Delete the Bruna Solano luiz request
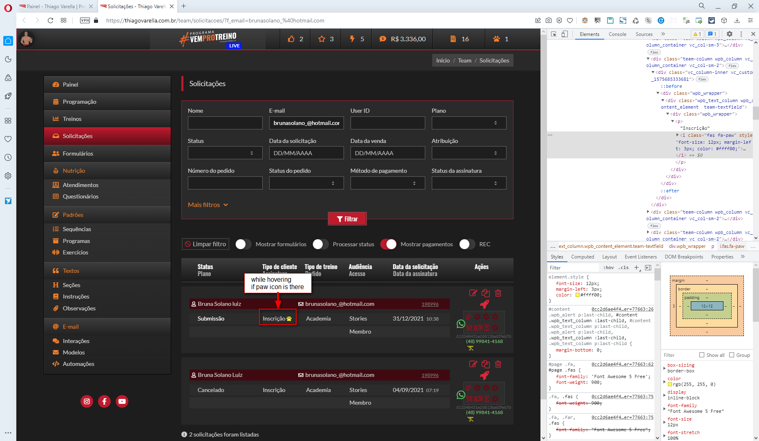The width and height of the screenshot is (759, 441). coord(498,293)
